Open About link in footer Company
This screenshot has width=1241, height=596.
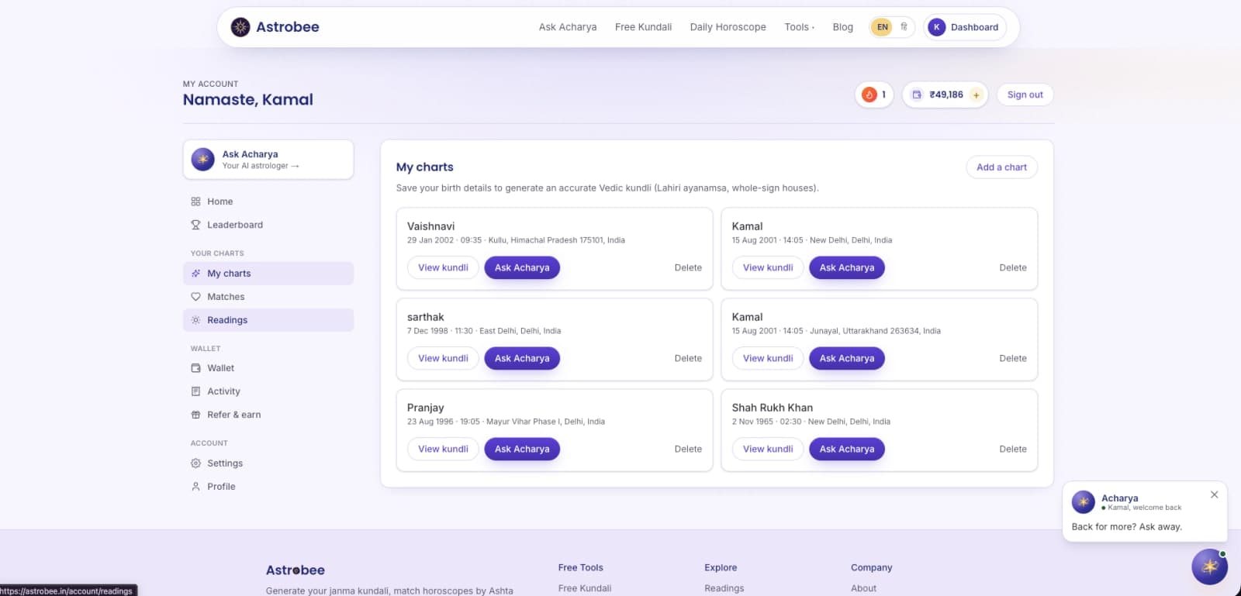[863, 588]
